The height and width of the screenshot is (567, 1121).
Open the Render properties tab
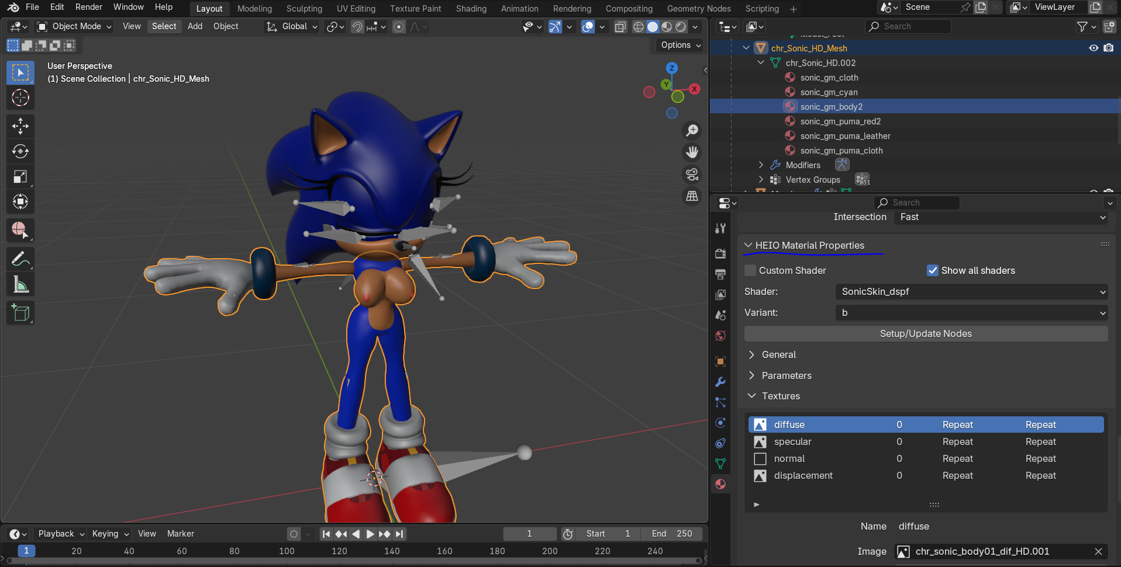coord(720,253)
